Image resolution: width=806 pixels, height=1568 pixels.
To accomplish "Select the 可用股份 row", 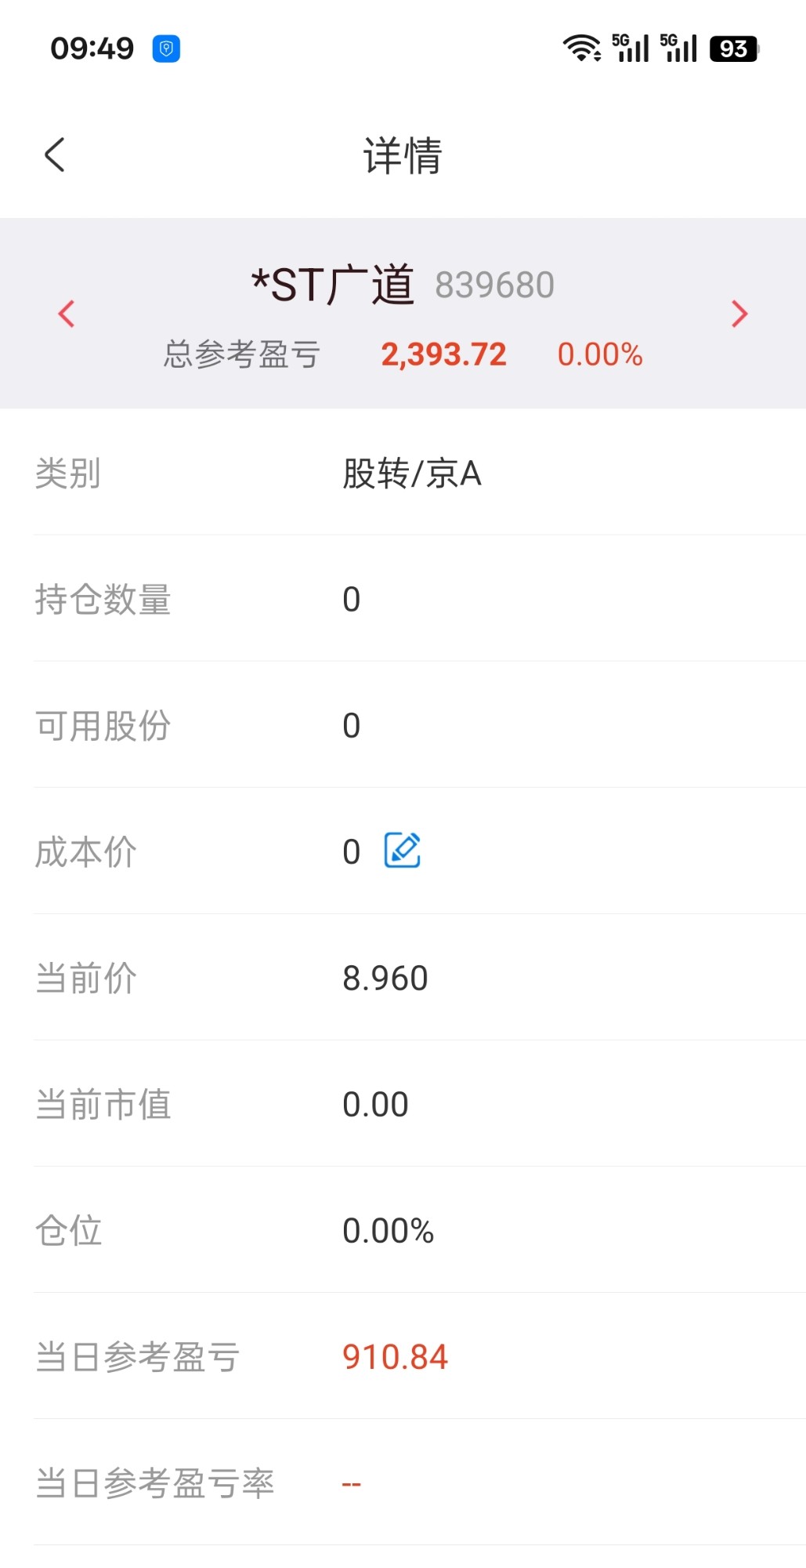I will coord(403,726).
